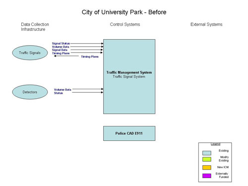Select the Legend heading text
Screen dimensions: 248x186
(215, 144)
